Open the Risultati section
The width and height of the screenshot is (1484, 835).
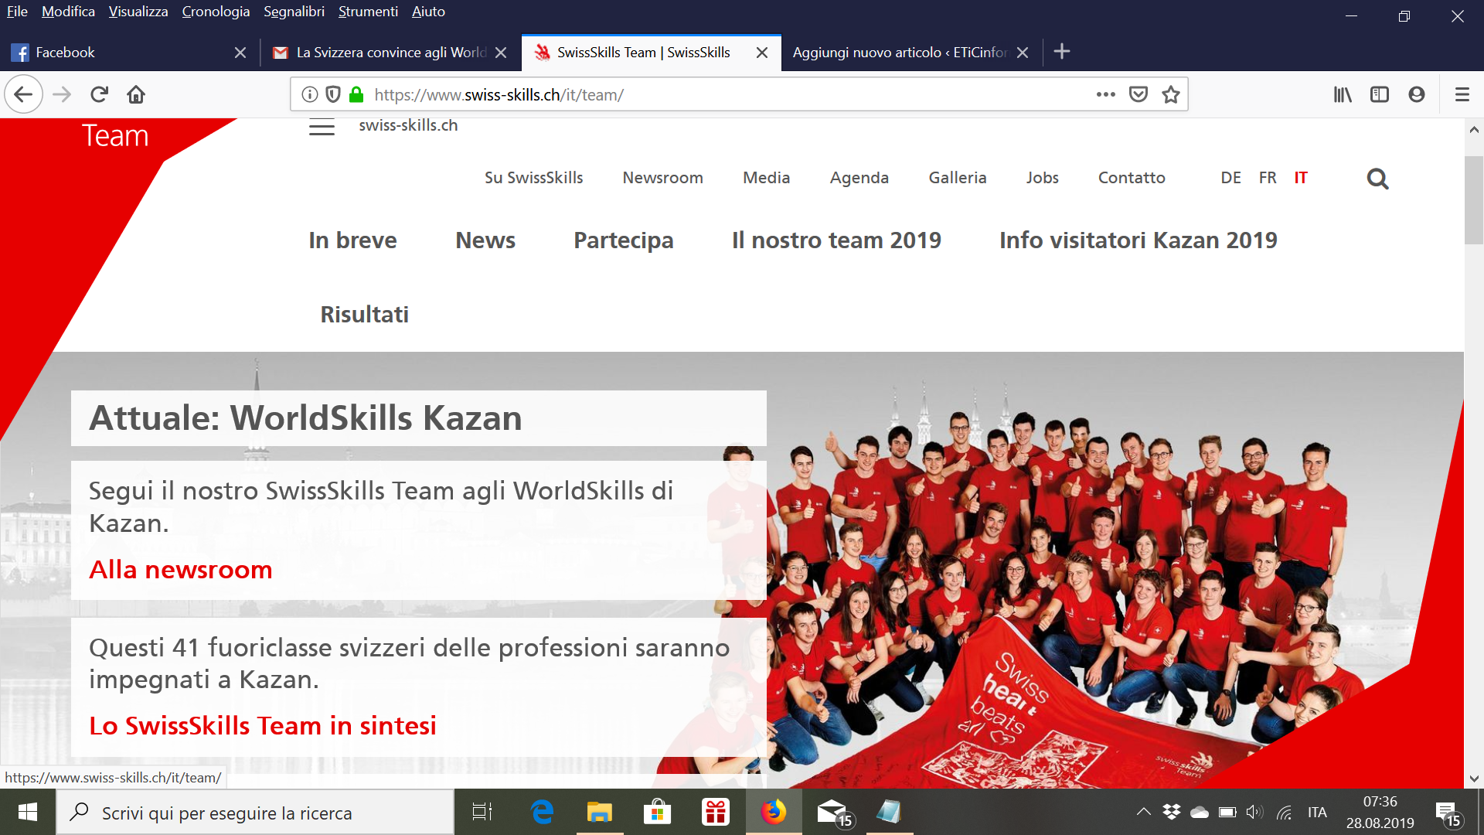coord(364,315)
